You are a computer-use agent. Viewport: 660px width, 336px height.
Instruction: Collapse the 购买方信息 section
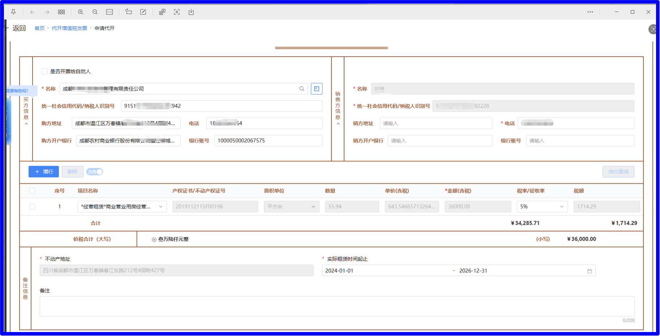pos(26,124)
